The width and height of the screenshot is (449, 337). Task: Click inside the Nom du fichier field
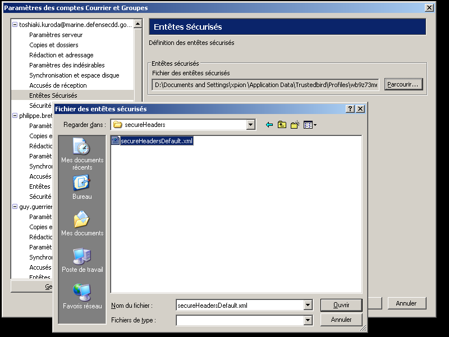coord(239,306)
